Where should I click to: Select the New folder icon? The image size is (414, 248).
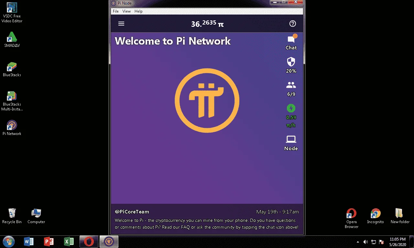click(400, 216)
